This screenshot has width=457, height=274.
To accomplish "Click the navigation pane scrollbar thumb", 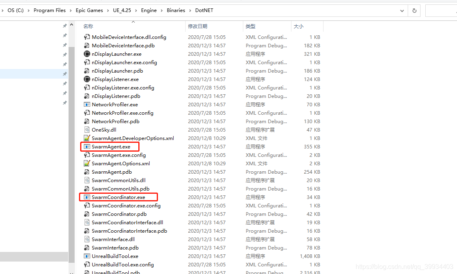I will (x=71, y=155).
